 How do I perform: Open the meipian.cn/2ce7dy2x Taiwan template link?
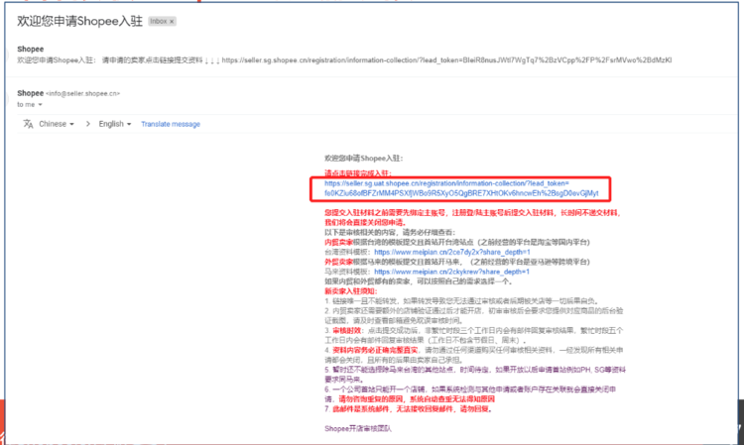(452, 252)
